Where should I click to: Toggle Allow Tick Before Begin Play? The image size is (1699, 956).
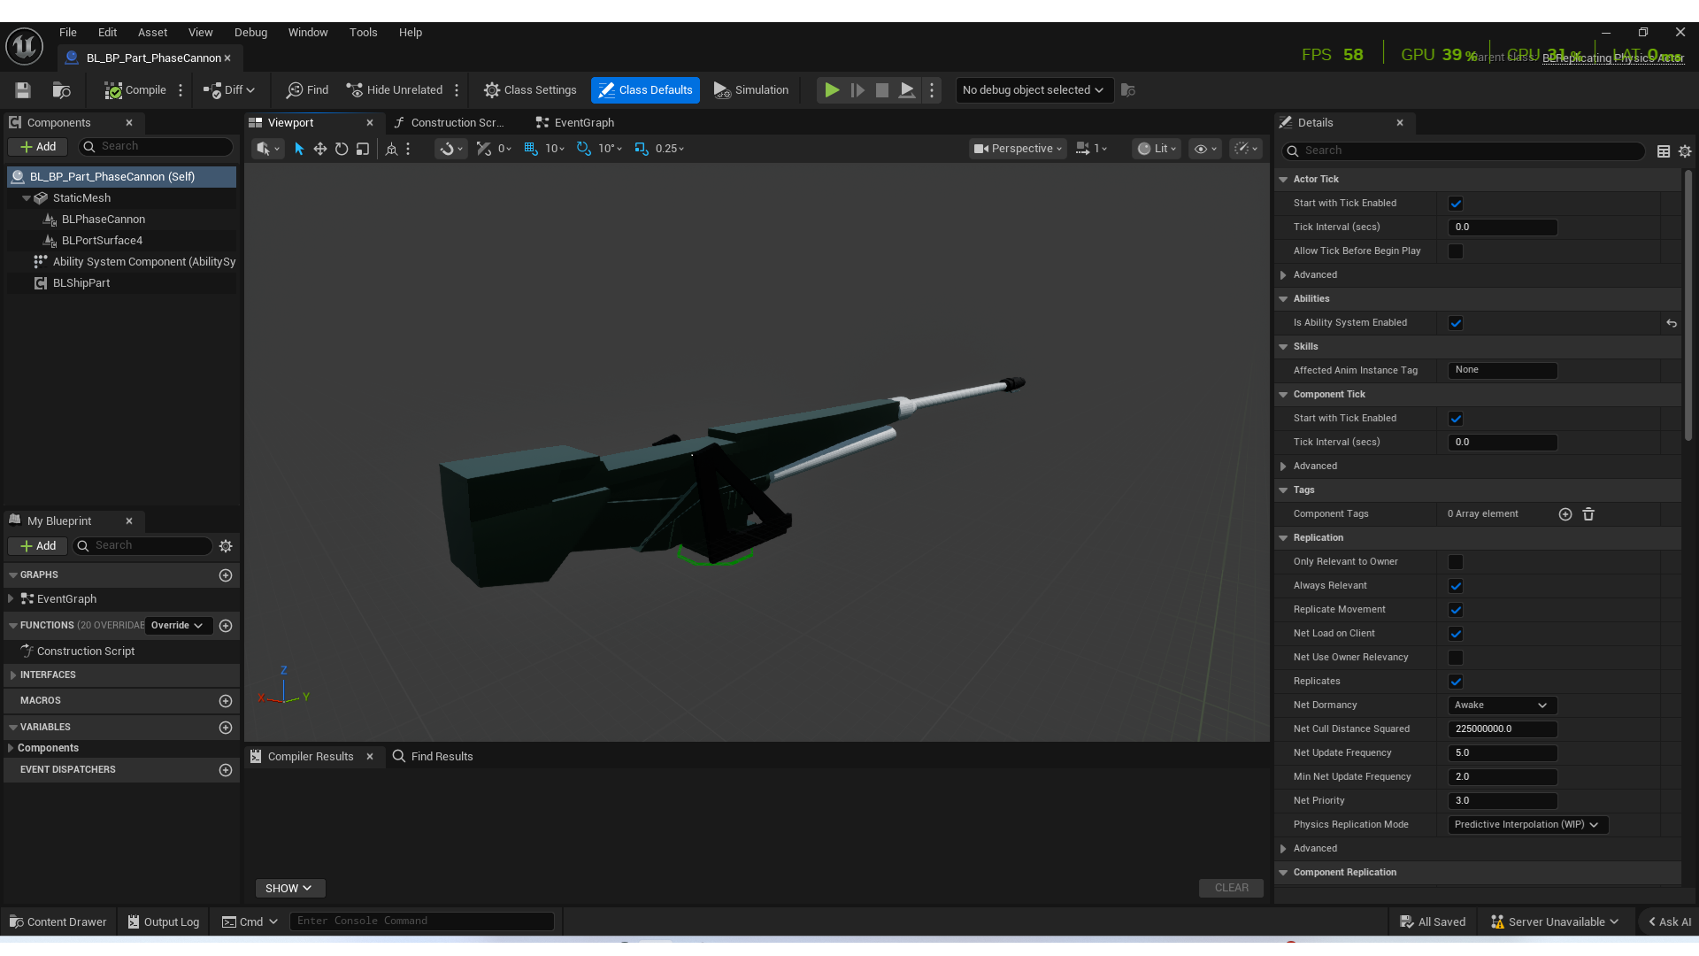tap(1456, 251)
